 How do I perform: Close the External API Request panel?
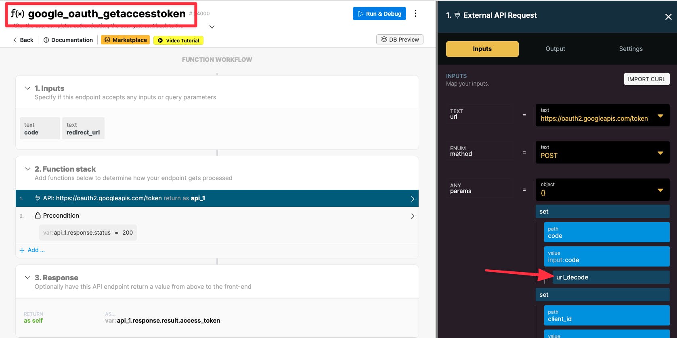669,17
